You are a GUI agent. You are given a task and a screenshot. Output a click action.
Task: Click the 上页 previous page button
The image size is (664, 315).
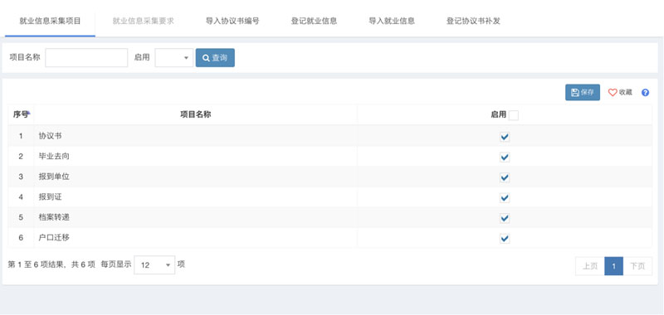pyautogui.click(x=590, y=266)
